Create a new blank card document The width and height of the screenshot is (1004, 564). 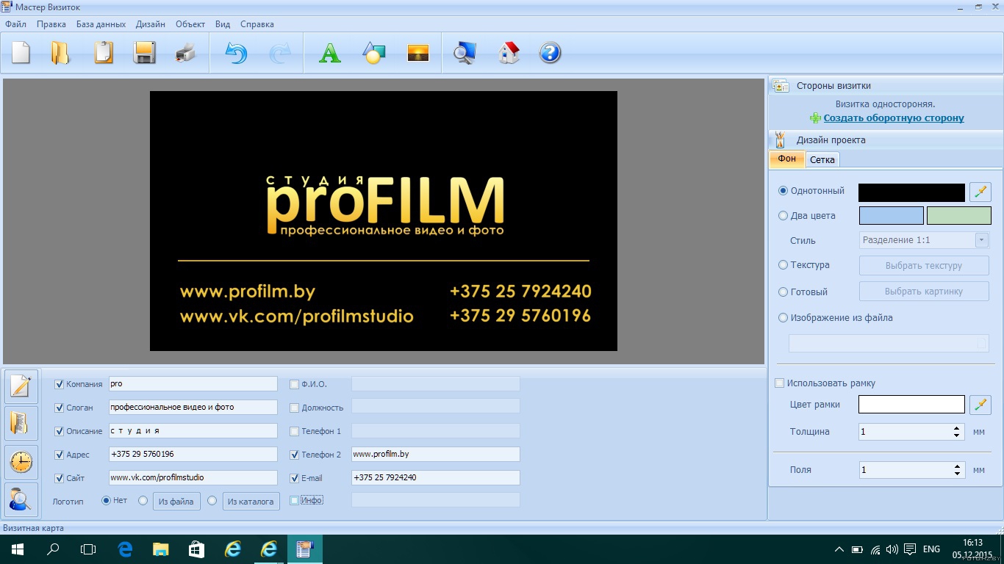coord(21,54)
